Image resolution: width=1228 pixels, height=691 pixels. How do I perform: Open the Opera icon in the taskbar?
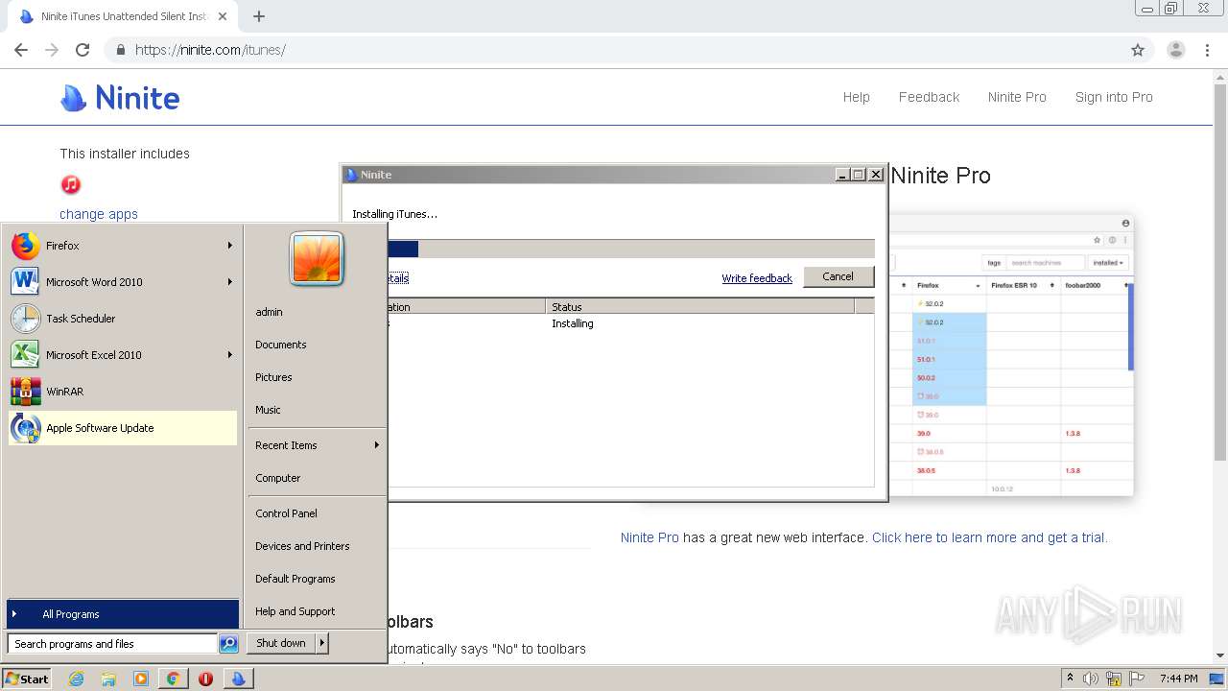click(x=205, y=679)
